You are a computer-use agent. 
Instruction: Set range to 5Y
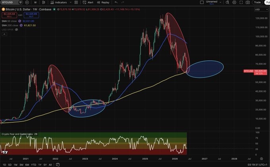45,165
